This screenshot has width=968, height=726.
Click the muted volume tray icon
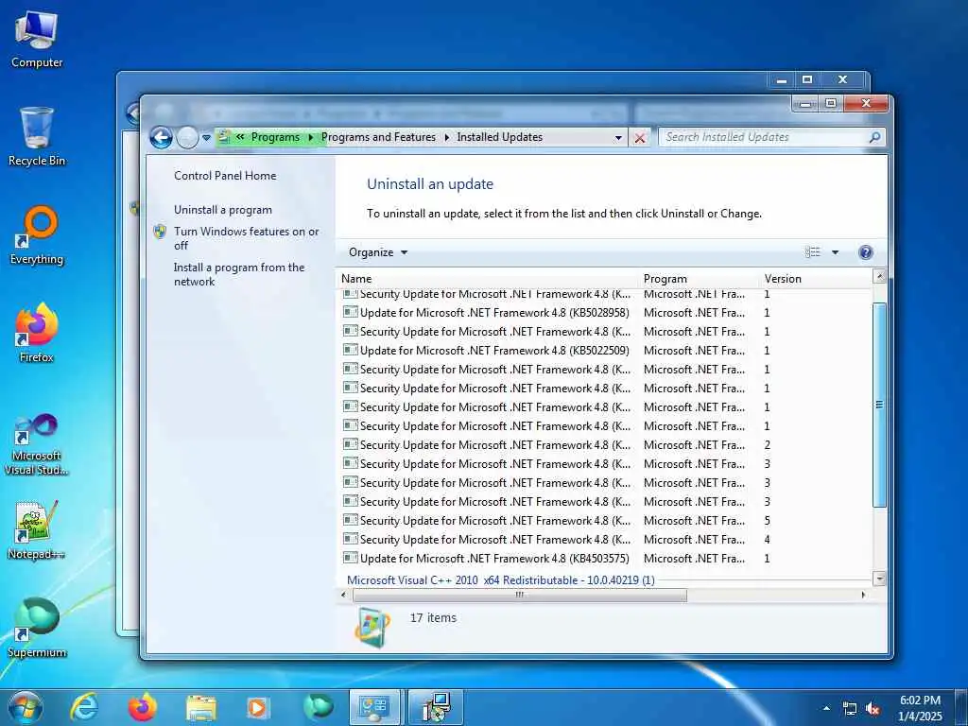pyautogui.click(x=873, y=709)
